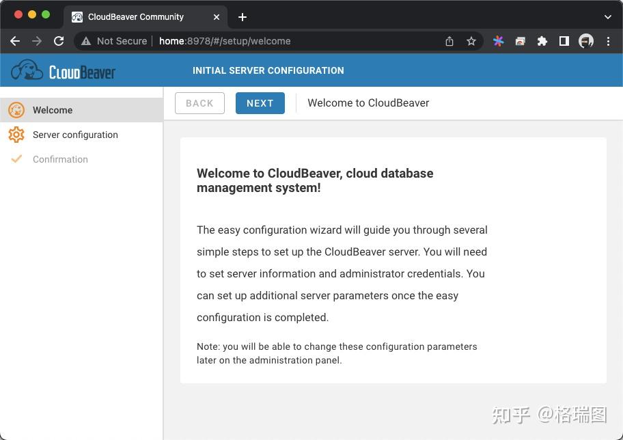This screenshot has width=623, height=440.
Task: Toggle the browser side panel icon
Action: pos(564,41)
